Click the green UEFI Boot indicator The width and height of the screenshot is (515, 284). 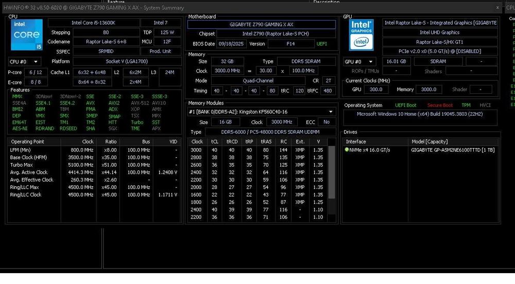point(406,105)
